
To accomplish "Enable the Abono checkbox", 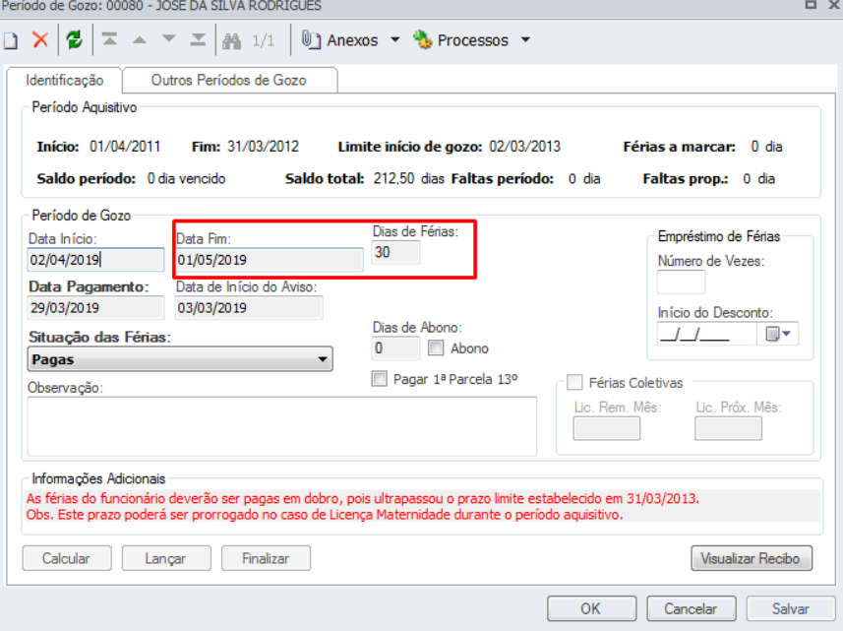I will pyautogui.click(x=436, y=348).
